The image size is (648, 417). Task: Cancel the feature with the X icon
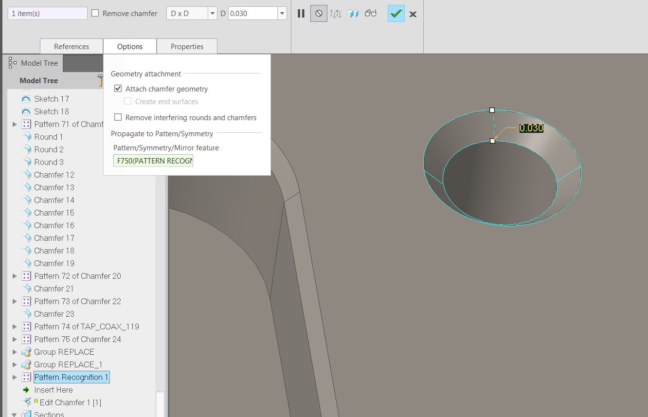pos(413,14)
